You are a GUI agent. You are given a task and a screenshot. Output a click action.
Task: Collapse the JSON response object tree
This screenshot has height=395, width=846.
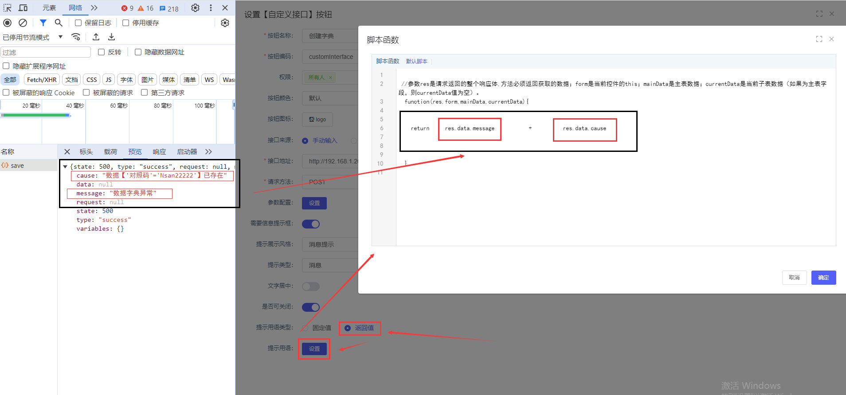[x=65, y=167]
